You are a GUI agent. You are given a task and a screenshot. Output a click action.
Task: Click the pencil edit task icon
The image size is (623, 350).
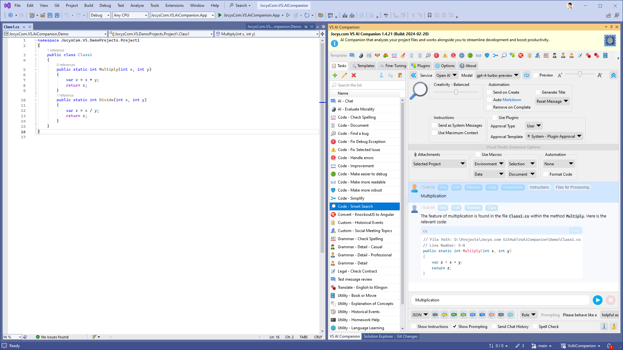click(344, 75)
